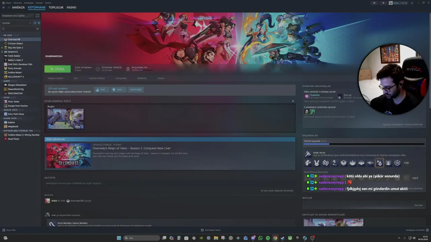Go back with the left arrow
This screenshot has height=242, width=431.
(x=4, y=7)
